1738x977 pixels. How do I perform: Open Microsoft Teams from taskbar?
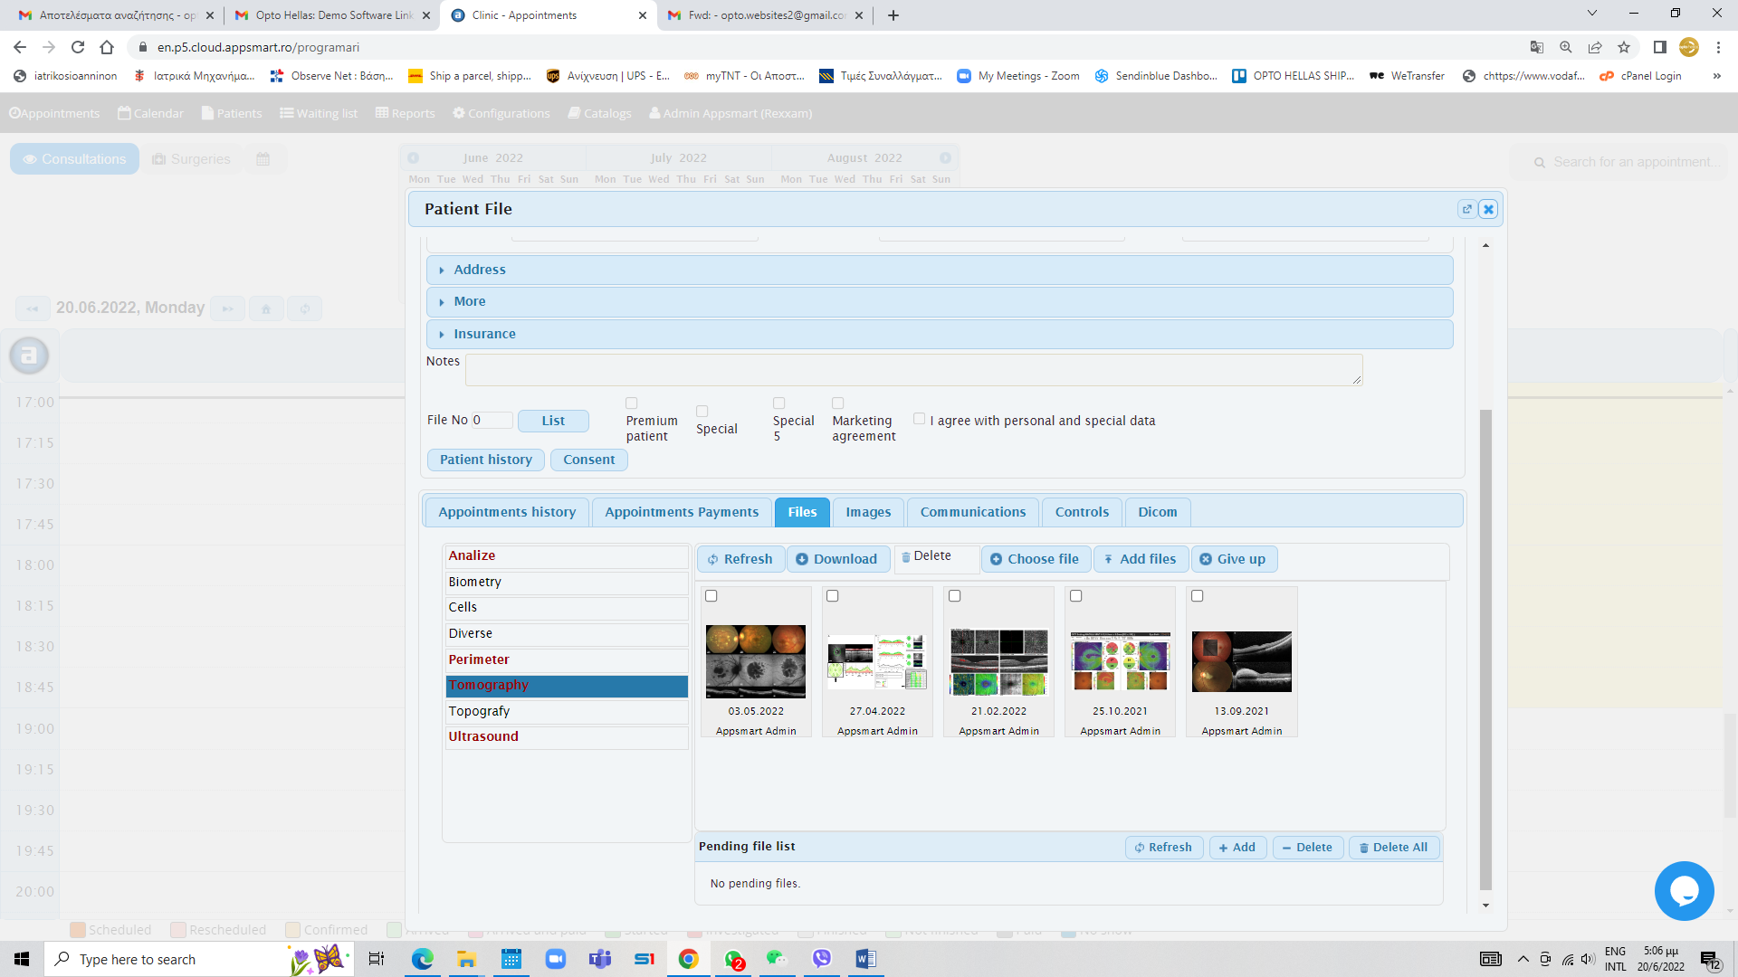pyautogui.click(x=600, y=959)
